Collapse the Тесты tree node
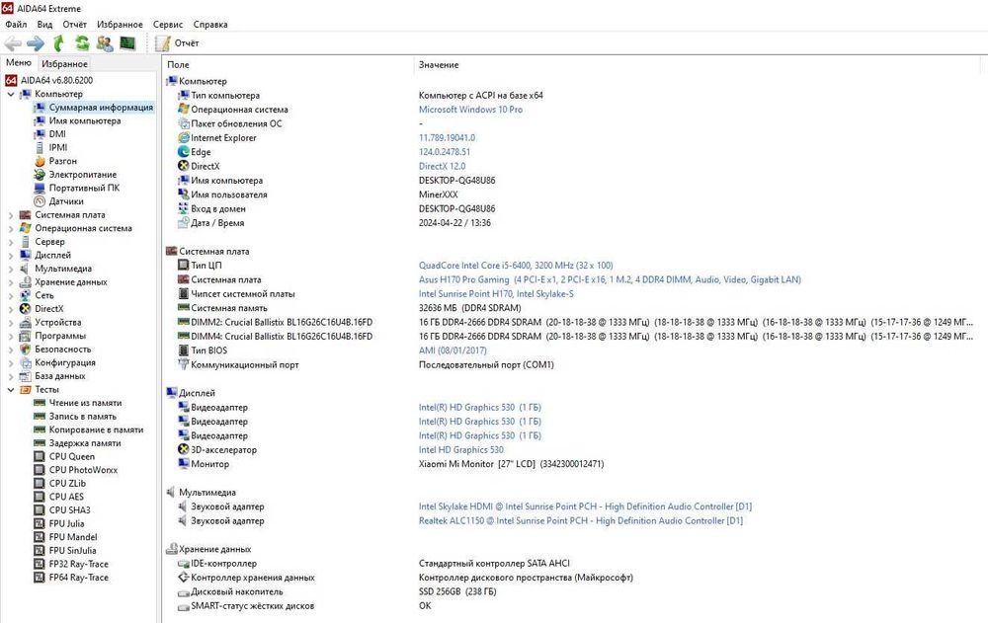The height and width of the screenshot is (623, 988). click(11, 390)
